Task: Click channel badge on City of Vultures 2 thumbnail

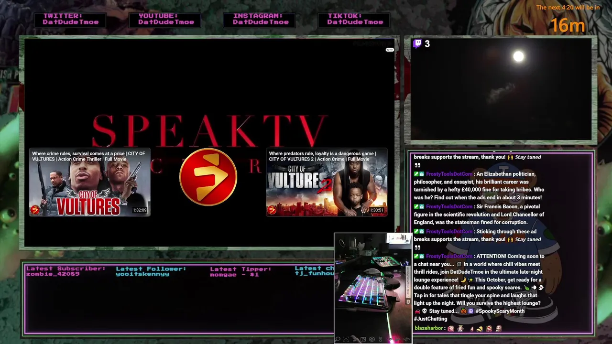Action: (272, 210)
